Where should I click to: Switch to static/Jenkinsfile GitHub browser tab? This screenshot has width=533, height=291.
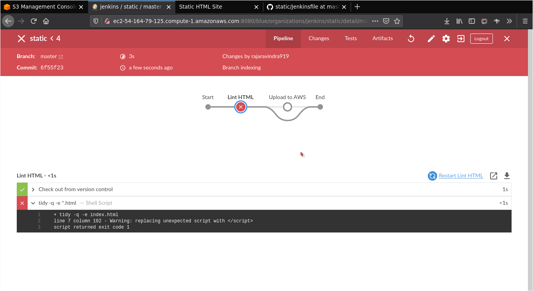click(307, 7)
